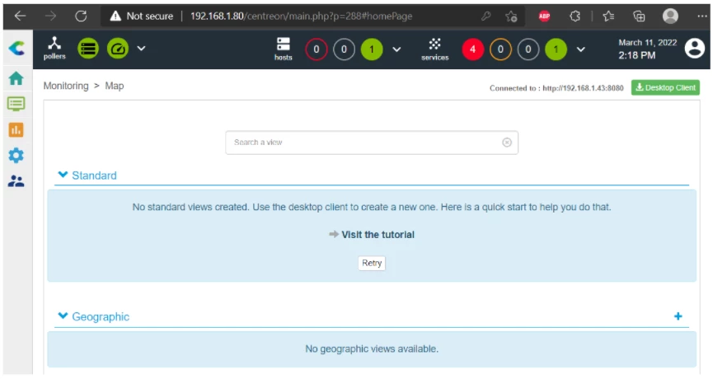Open Monitoring sidebar menu
The image size is (713, 379).
click(16, 104)
